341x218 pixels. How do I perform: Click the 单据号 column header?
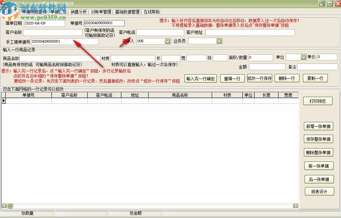tap(28, 95)
